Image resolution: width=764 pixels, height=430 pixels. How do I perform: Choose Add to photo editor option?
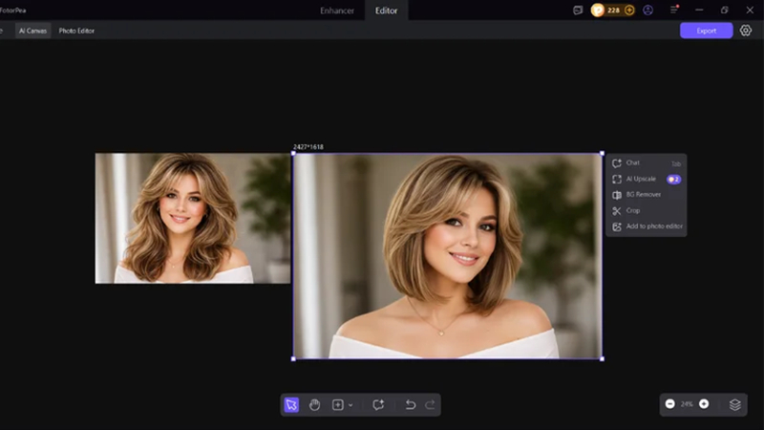647,226
